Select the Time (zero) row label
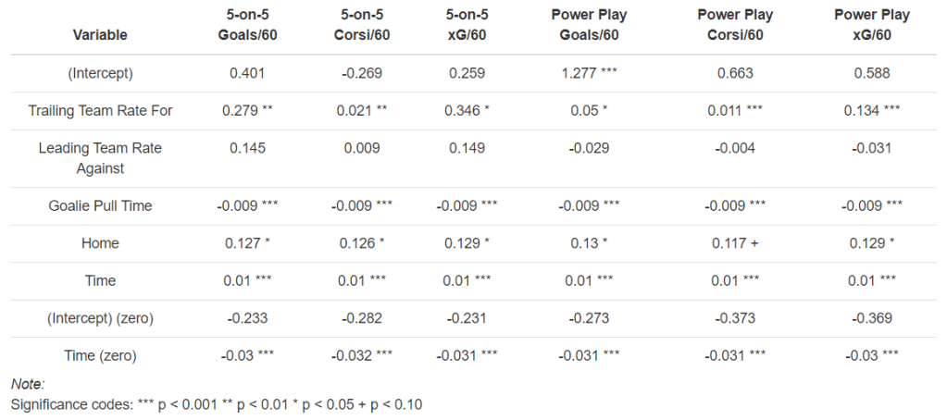 click(102, 356)
